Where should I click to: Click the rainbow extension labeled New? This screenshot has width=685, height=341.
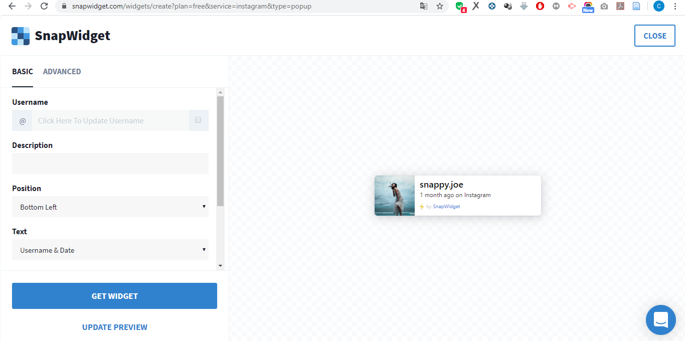tap(588, 7)
